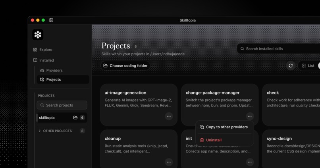Open init card options menu
This screenshot has height=168, width=320.
tap(250, 162)
